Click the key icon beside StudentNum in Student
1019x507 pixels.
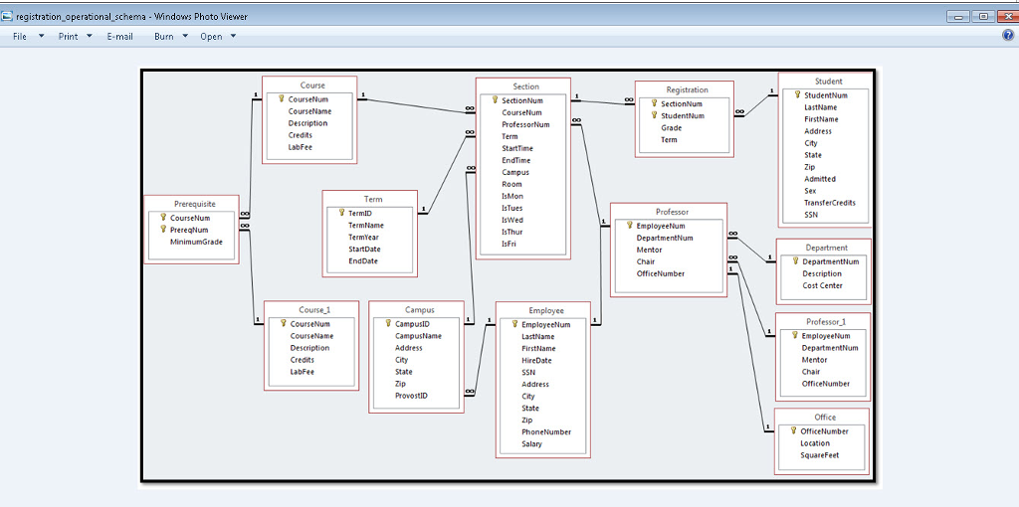point(796,95)
